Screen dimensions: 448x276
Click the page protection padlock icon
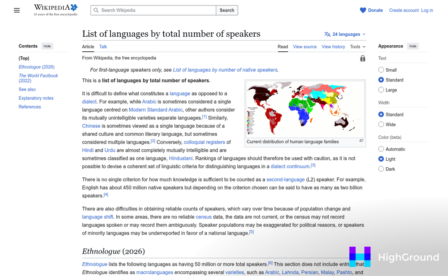coord(363,58)
